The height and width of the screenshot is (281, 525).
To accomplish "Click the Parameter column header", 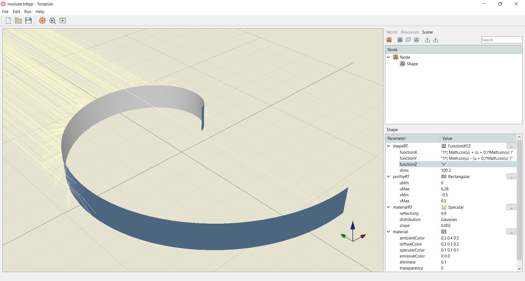I will pyautogui.click(x=413, y=138).
